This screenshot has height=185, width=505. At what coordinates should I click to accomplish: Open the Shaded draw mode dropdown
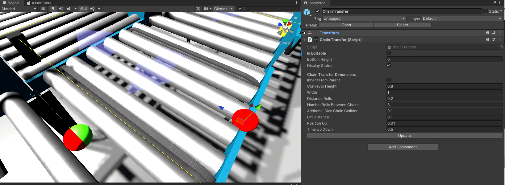19,9
